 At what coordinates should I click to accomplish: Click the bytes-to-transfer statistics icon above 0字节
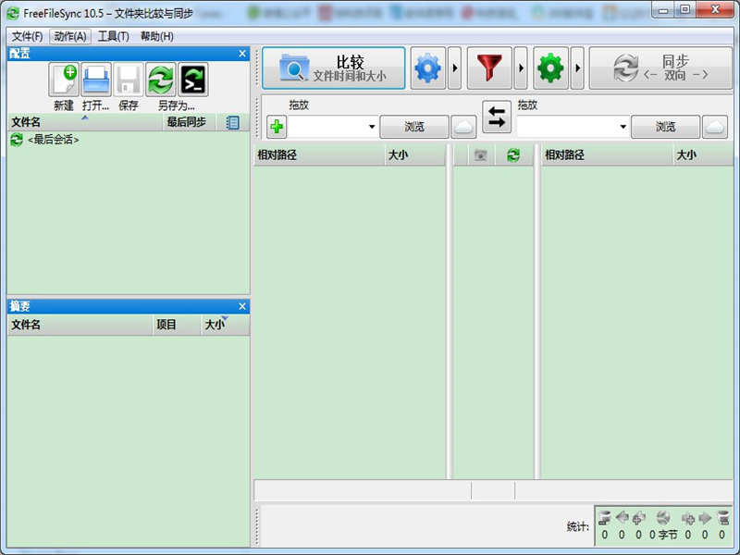(x=663, y=518)
